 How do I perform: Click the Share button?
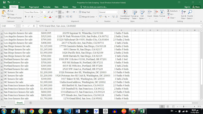click(x=196, y=7)
